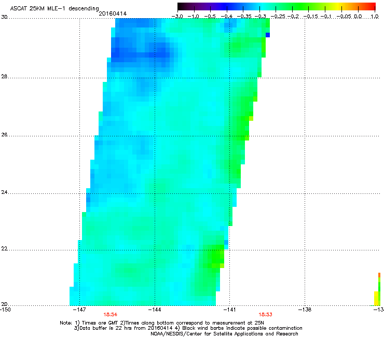The image size is (384, 337).
Task: Click the red time label 18:53
Action: click(x=266, y=315)
